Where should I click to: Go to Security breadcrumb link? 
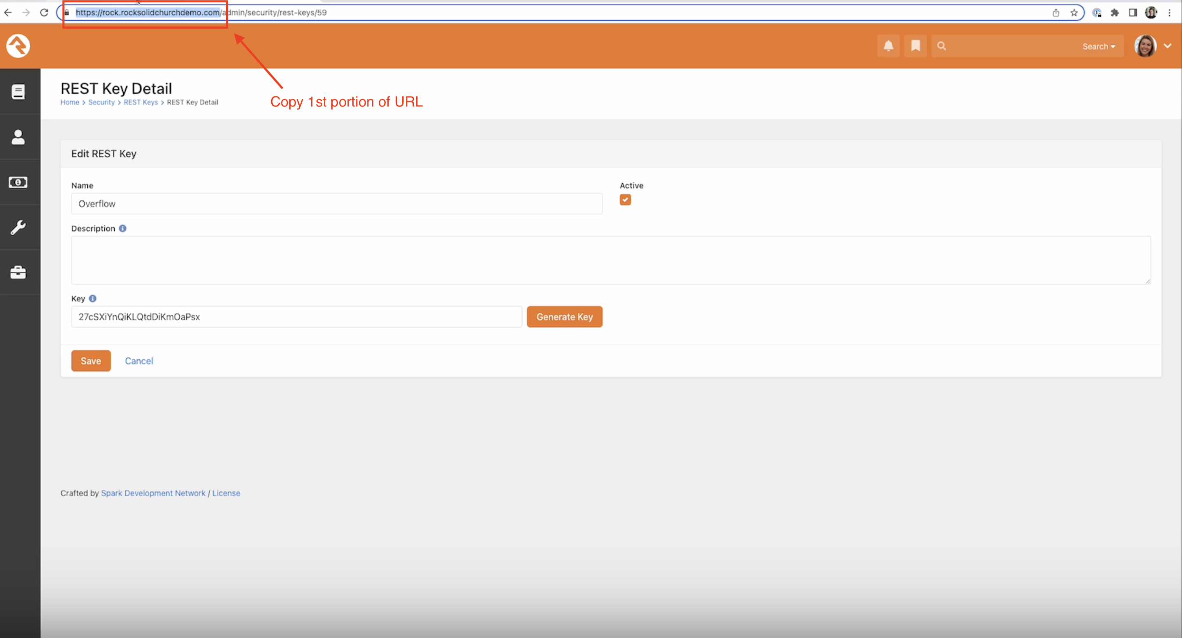(101, 102)
